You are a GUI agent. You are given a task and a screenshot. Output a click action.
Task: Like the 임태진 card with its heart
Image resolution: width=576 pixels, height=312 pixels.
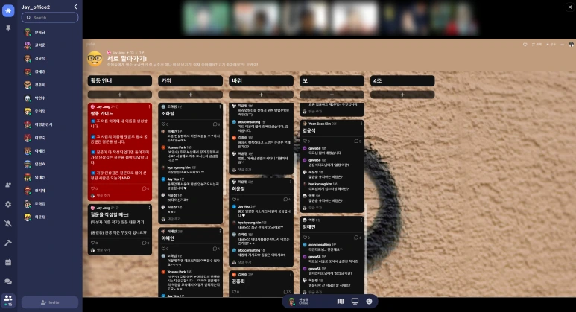306,238
